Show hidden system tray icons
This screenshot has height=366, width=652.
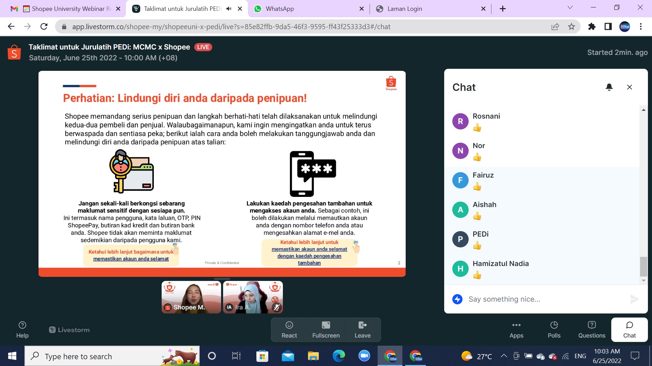(x=504, y=356)
